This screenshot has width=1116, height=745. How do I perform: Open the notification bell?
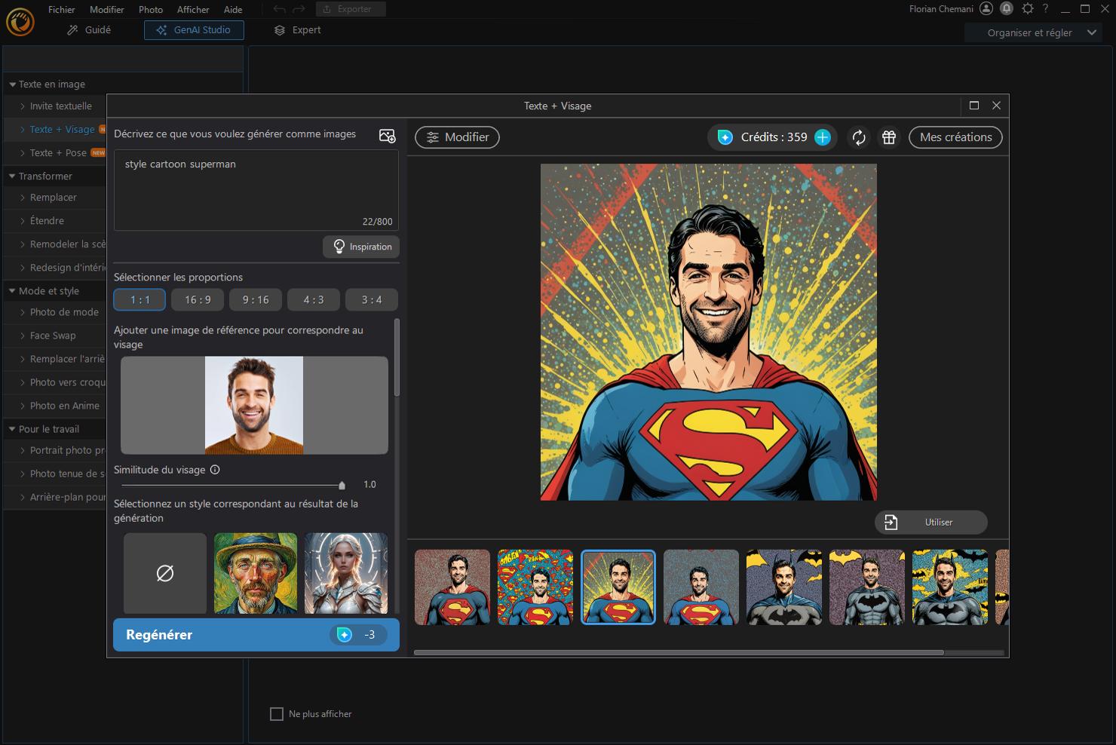pos(1006,9)
